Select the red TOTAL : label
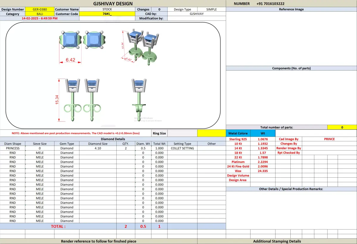The width and height of the screenshot is (357, 244). point(58,226)
